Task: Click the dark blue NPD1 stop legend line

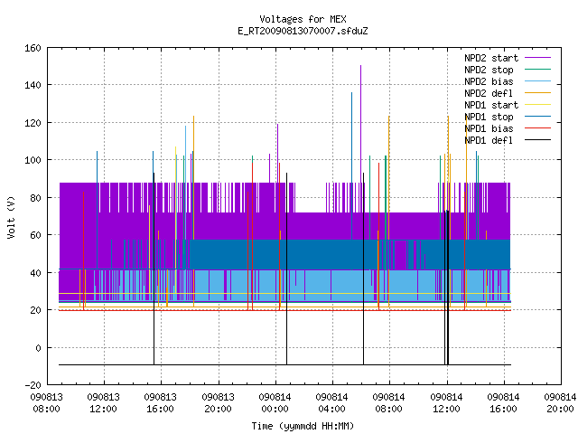Action: click(x=538, y=117)
